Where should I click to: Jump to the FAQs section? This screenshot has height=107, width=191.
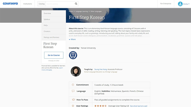tap(54, 25)
